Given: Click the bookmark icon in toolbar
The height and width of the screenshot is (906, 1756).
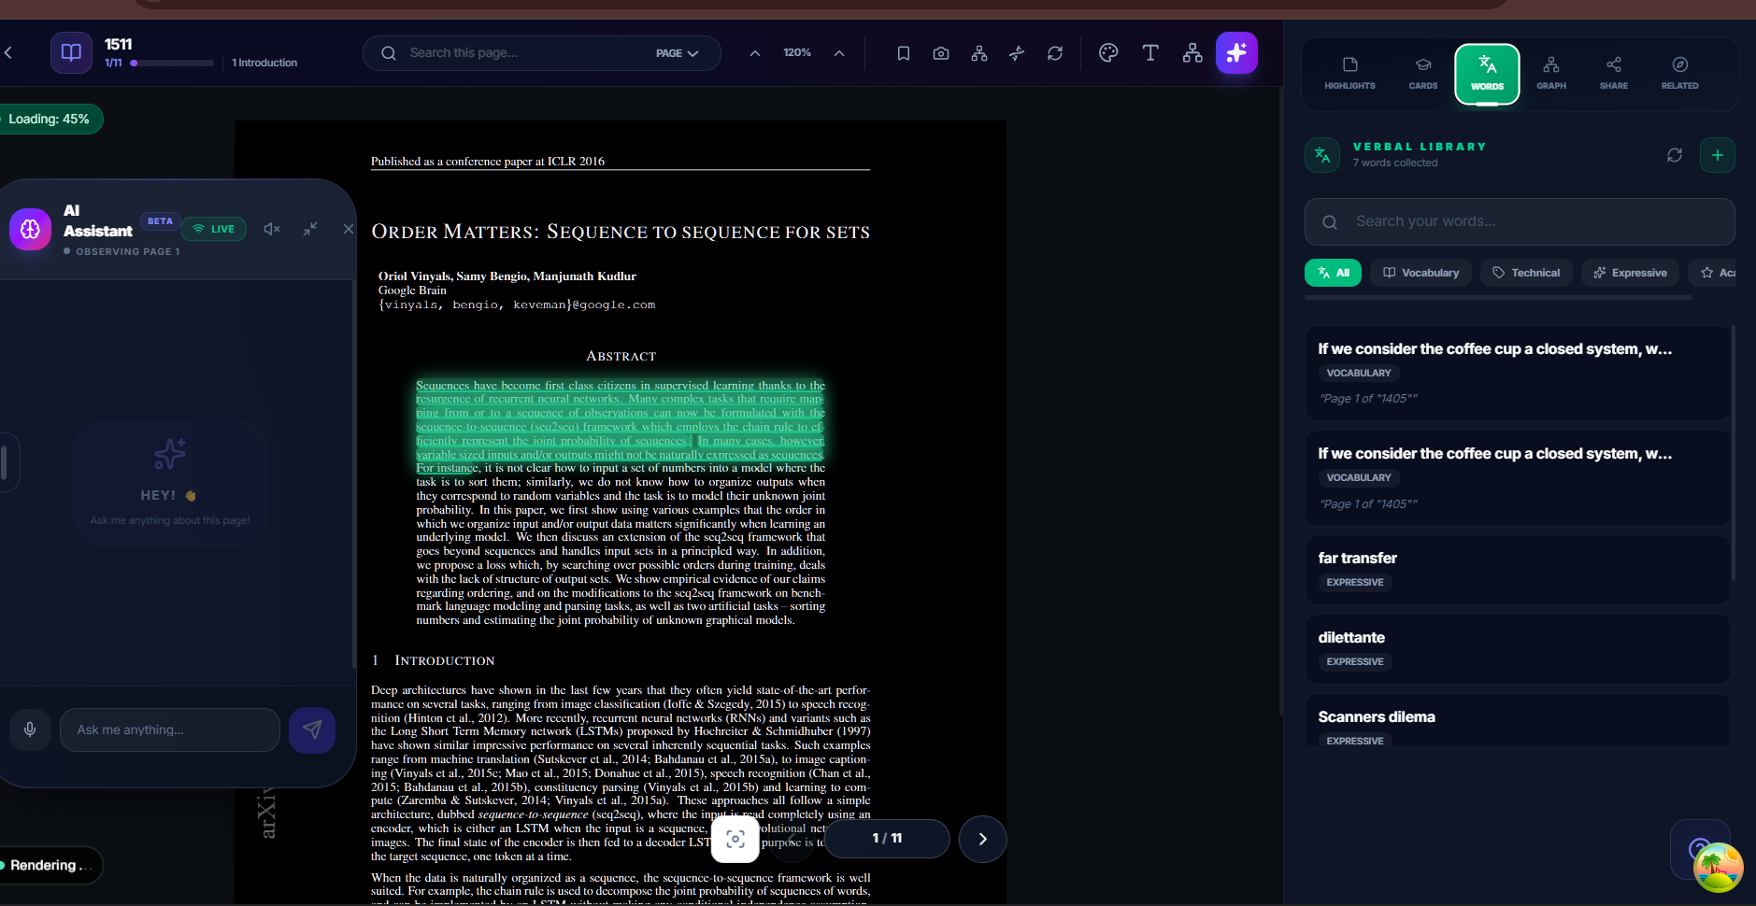Looking at the screenshot, I should (903, 53).
